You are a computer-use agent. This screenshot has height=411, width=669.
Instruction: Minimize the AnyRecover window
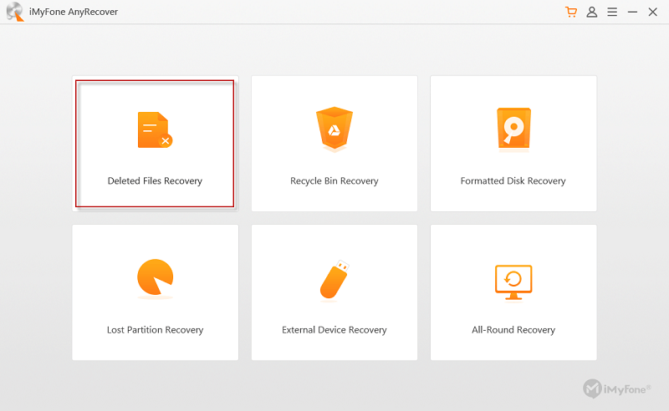(x=632, y=12)
